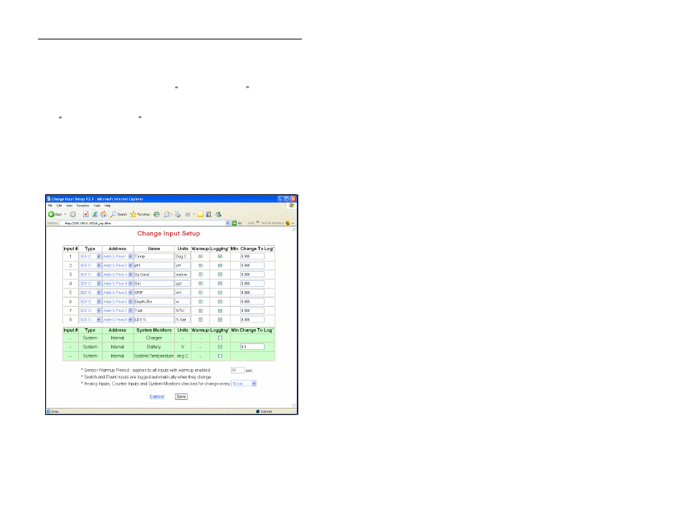Open the Help menu
This screenshot has width=684, height=529.
pos(108,206)
